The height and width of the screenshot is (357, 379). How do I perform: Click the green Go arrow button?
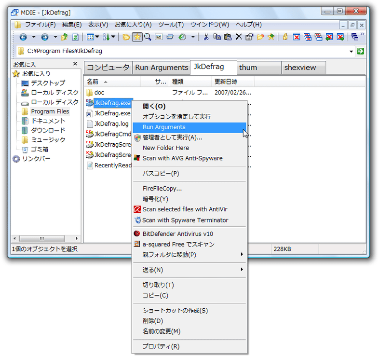point(360,51)
